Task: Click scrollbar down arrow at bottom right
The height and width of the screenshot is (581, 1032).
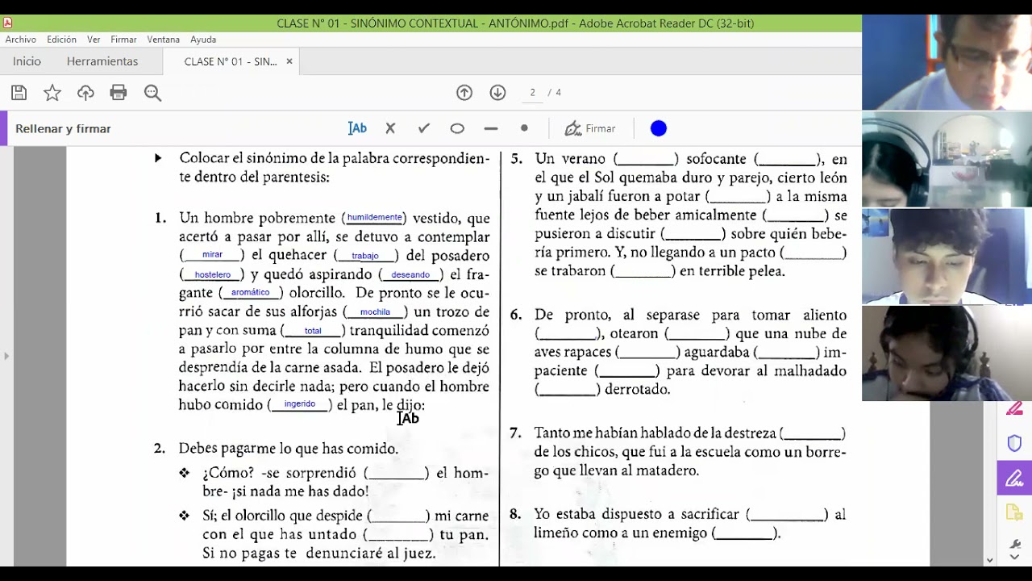Action: tap(989, 560)
